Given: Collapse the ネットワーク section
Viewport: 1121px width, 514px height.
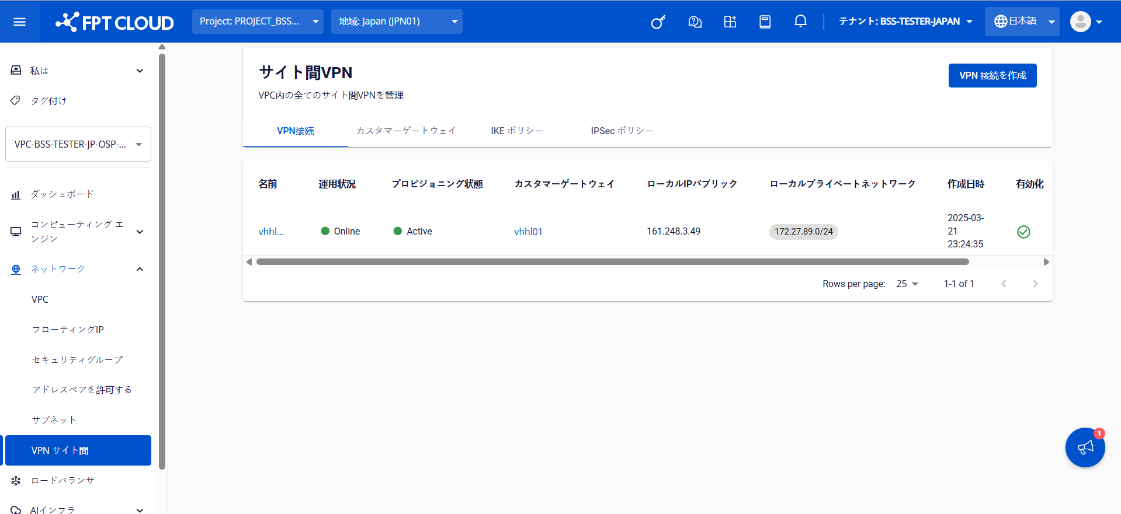Looking at the screenshot, I should (140, 269).
